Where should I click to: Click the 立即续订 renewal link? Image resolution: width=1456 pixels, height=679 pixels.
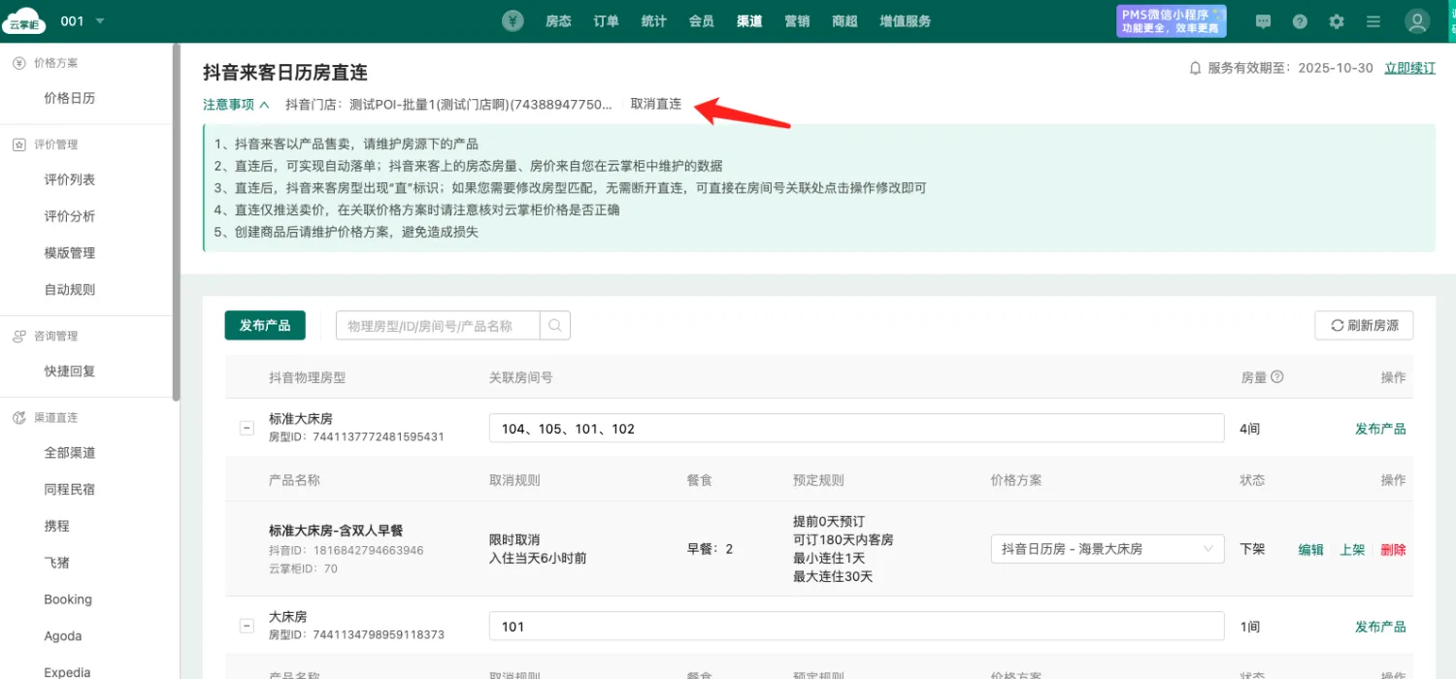click(1409, 68)
